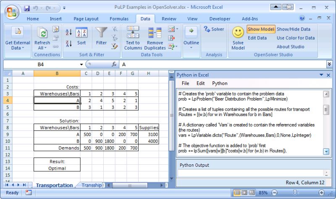
Task: Click Text to Columns
Action: point(133,38)
